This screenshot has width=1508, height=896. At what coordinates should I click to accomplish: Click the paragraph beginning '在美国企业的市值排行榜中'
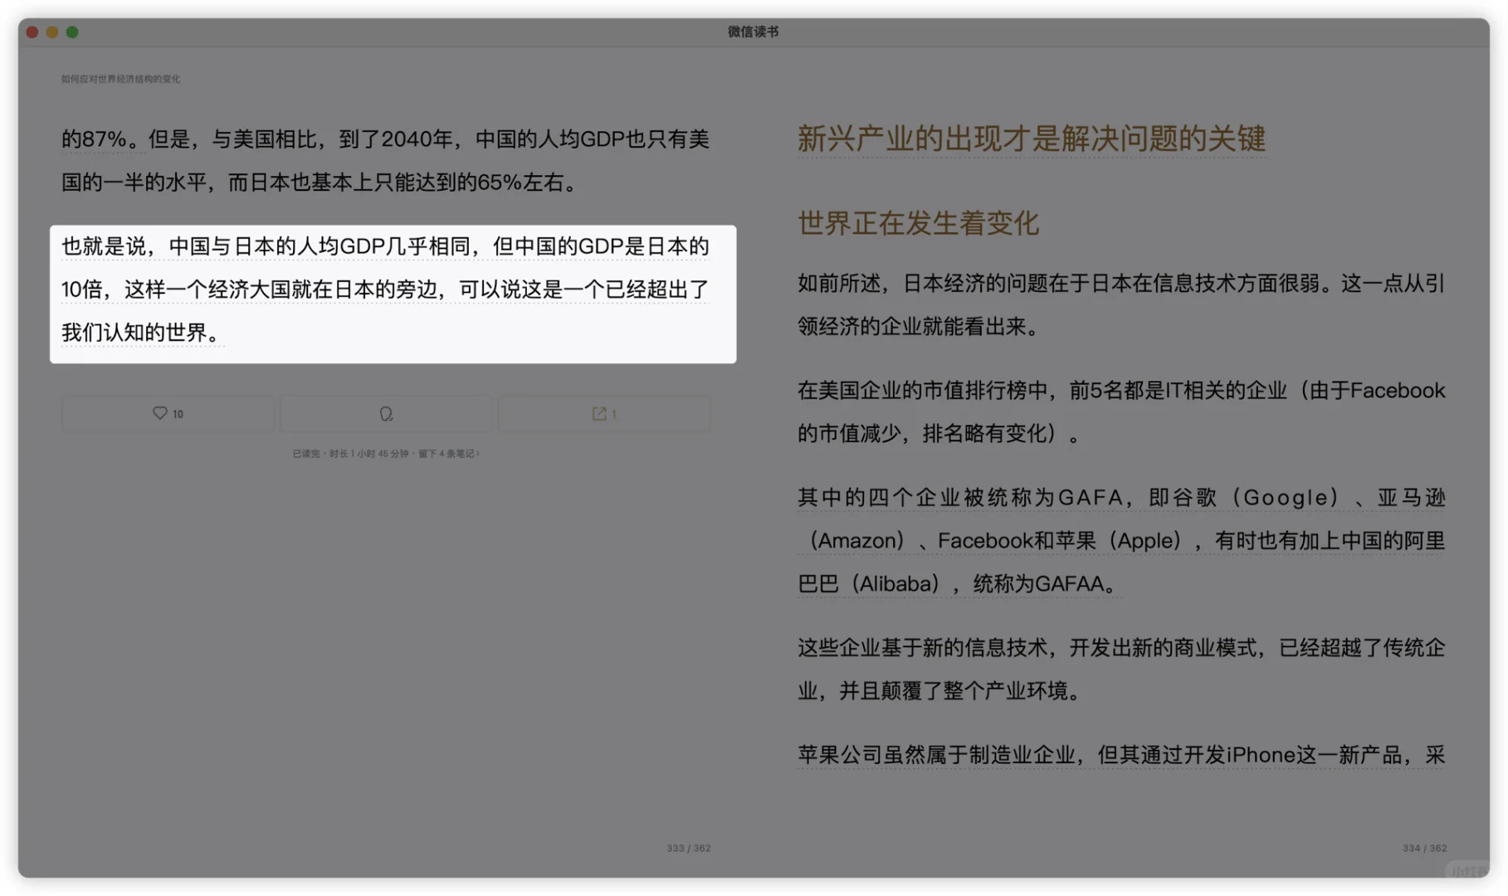(x=1121, y=411)
